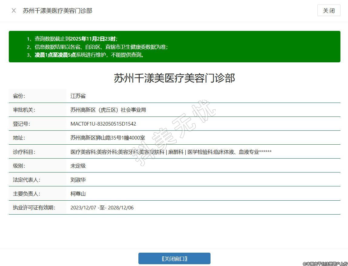The height and width of the screenshot is (266, 348).
Task: Click the 苏州高新区（虎丘区）社会事业局 authority value
Action: coord(108,110)
